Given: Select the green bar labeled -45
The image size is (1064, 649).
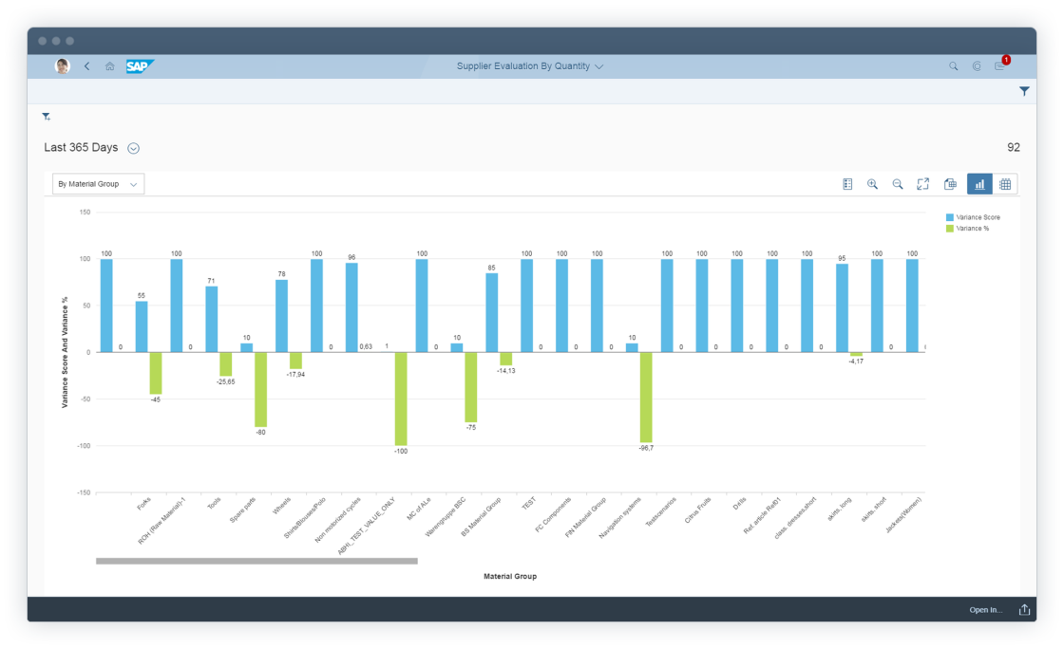Looking at the screenshot, I should click(156, 373).
